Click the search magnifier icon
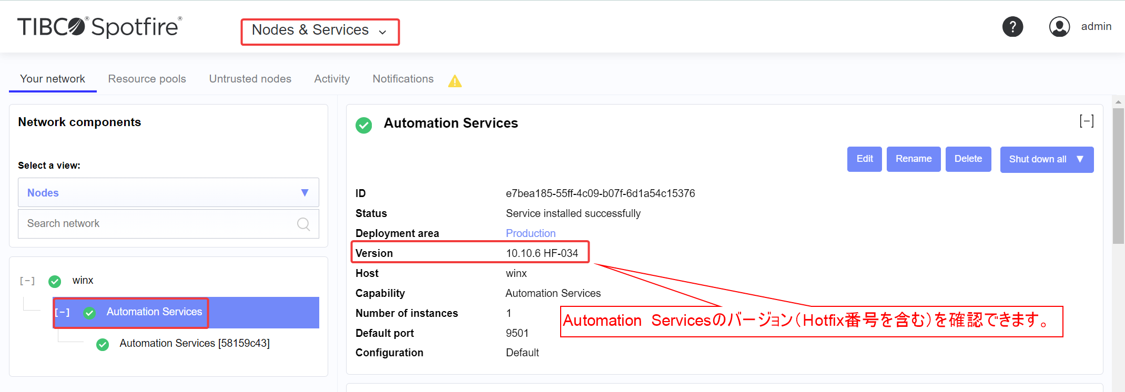This screenshot has height=392, width=1125. point(303,224)
